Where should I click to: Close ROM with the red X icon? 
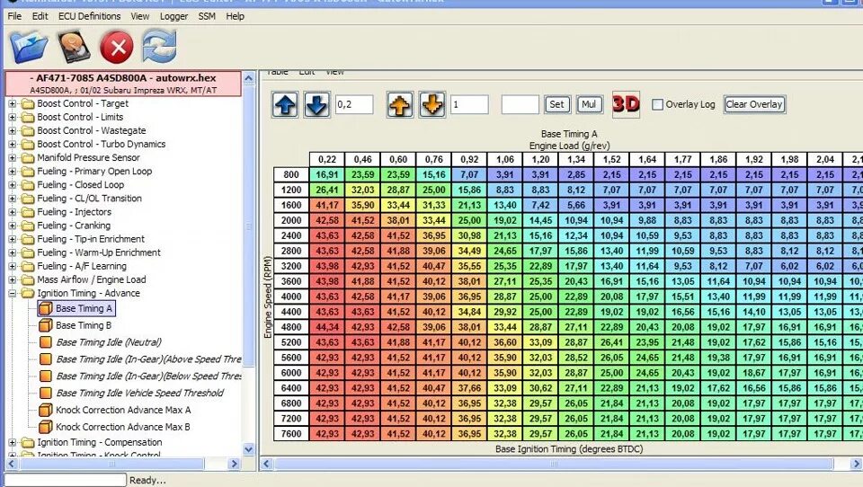click(x=117, y=47)
